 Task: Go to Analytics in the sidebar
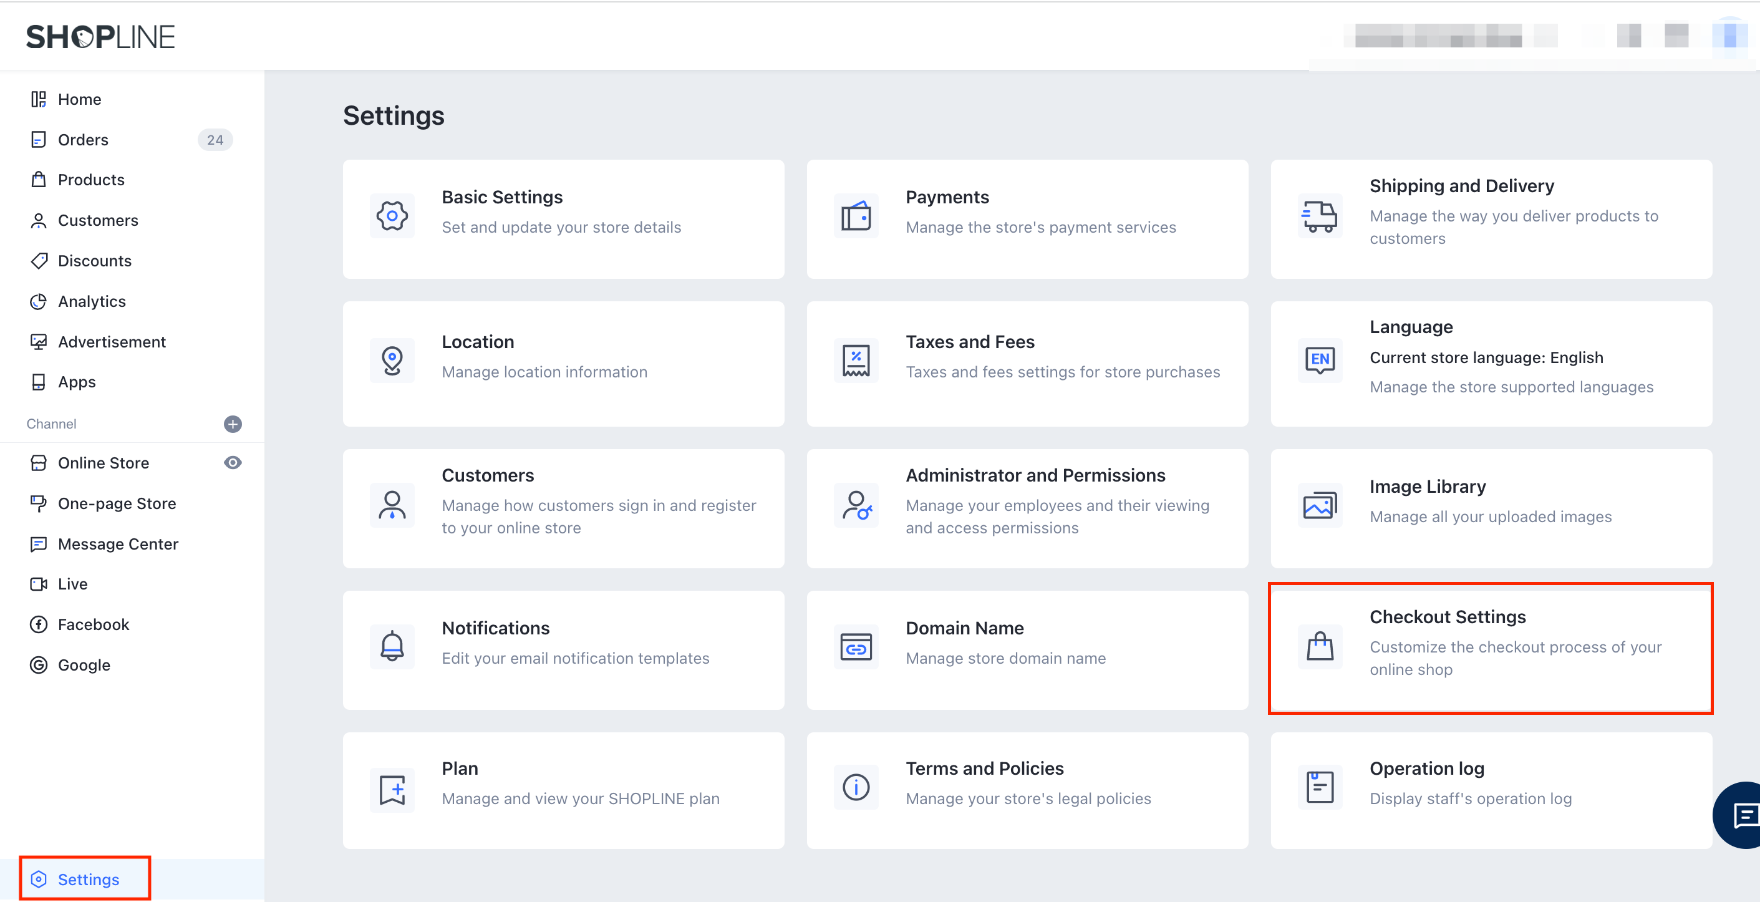(x=92, y=301)
